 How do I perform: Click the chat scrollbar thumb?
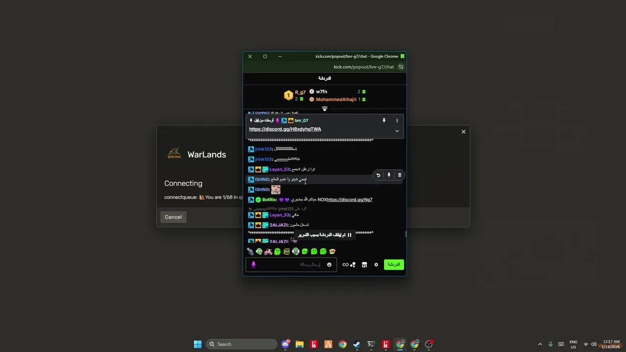click(405, 234)
